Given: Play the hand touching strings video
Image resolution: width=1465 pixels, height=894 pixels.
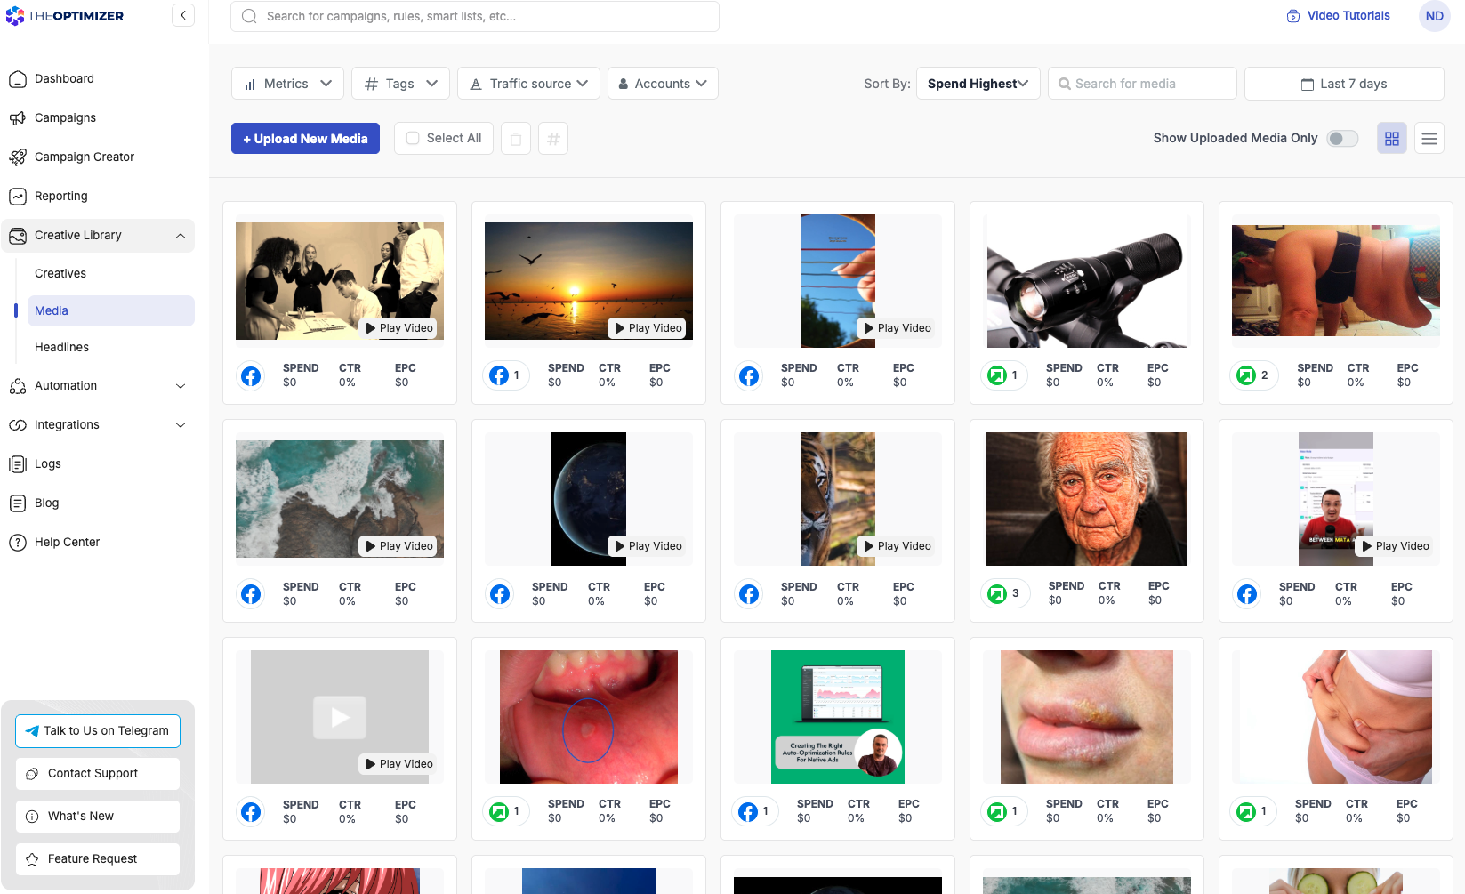Looking at the screenshot, I should point(897,328).
